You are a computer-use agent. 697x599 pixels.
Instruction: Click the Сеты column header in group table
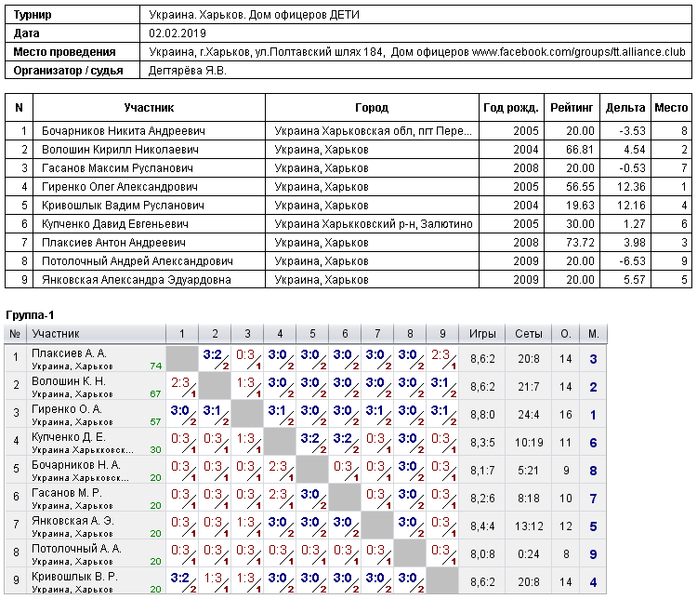[529, 334]
